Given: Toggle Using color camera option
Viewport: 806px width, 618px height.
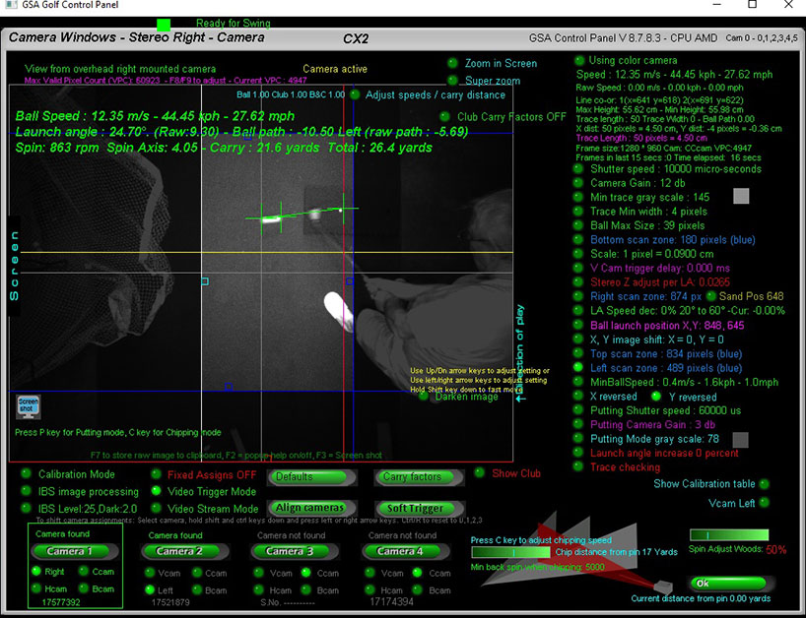Looking at the screenshot, I should coord(579,61).
